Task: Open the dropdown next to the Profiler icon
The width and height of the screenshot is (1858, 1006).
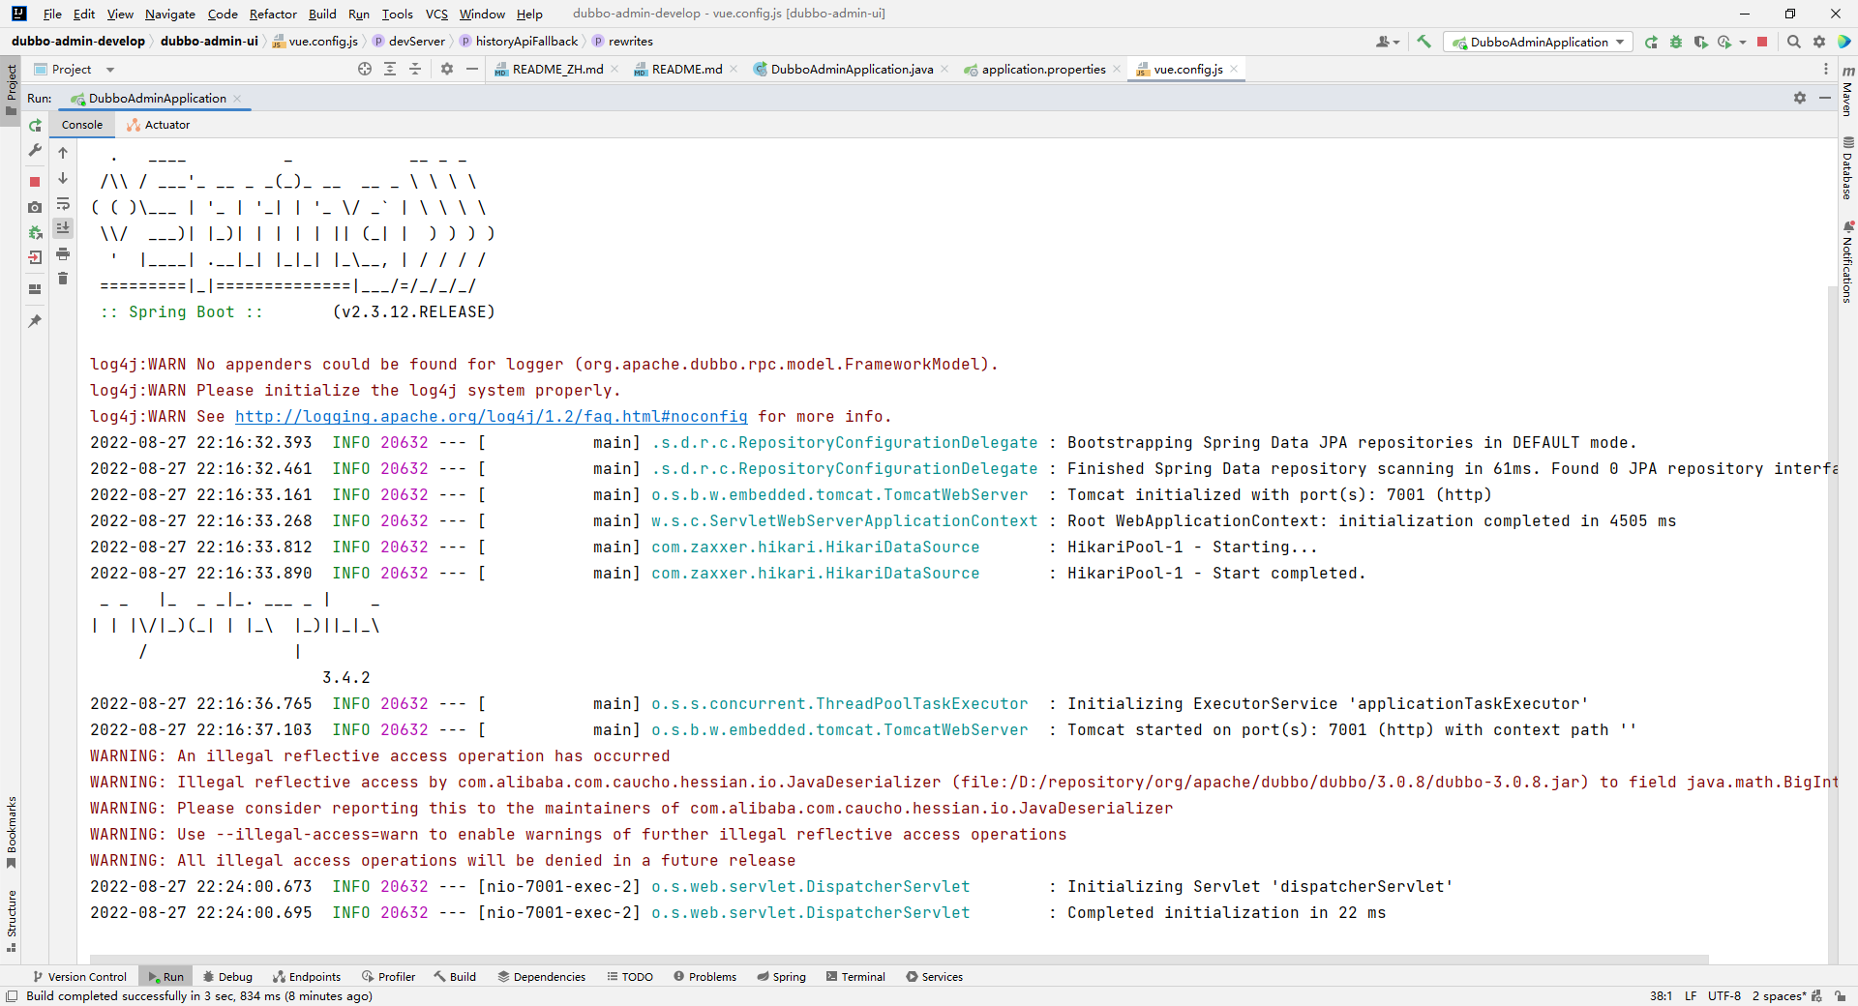Action: pos(1742,42)
